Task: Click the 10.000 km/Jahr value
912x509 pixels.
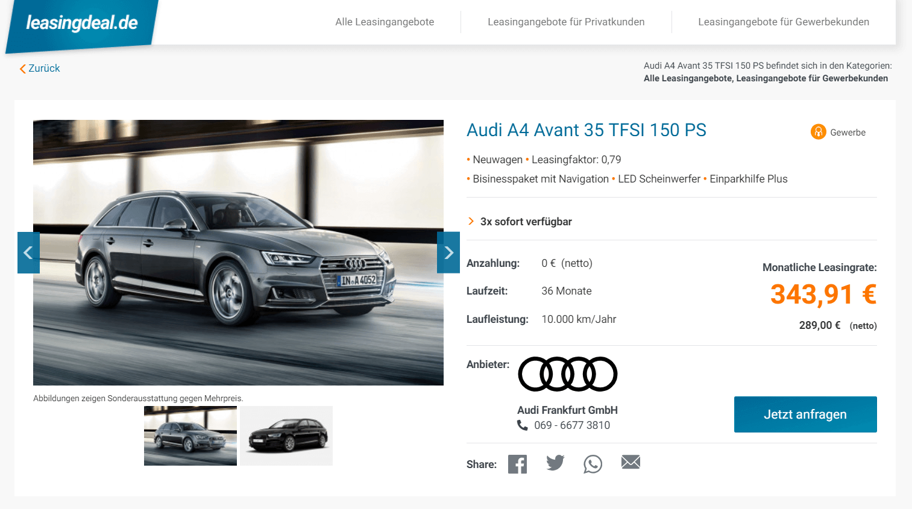Action: point(579,319)
